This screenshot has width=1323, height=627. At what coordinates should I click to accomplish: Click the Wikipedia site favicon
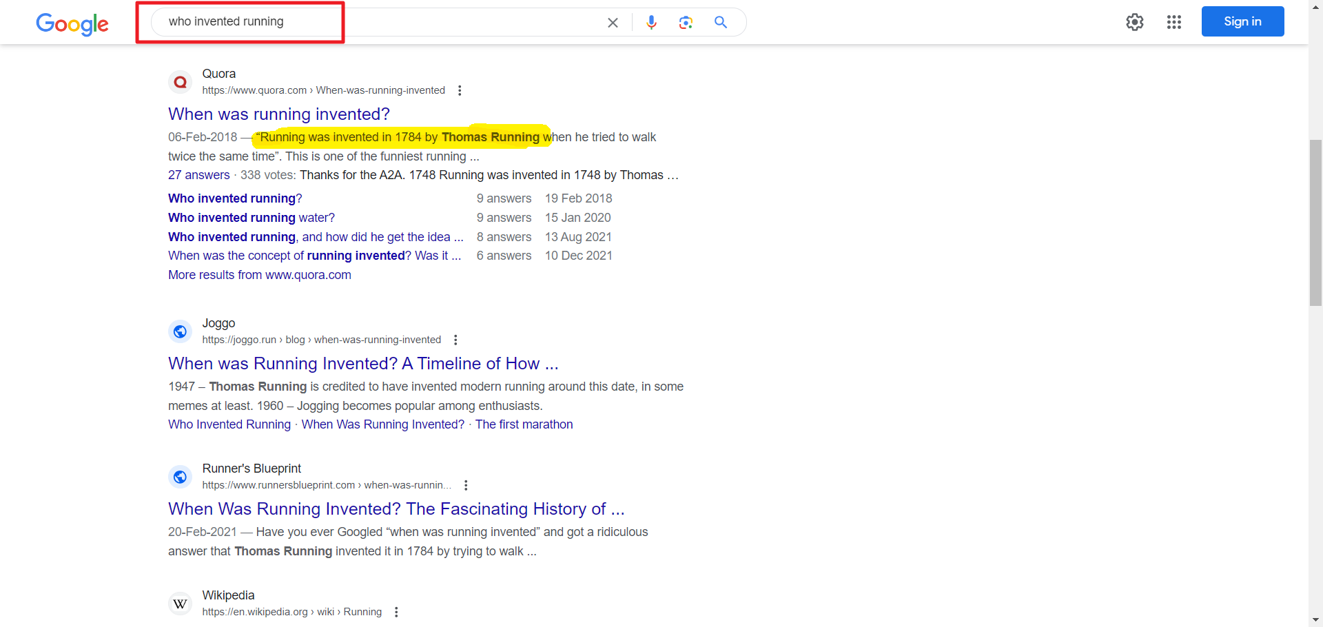click(x=181, y=604)
